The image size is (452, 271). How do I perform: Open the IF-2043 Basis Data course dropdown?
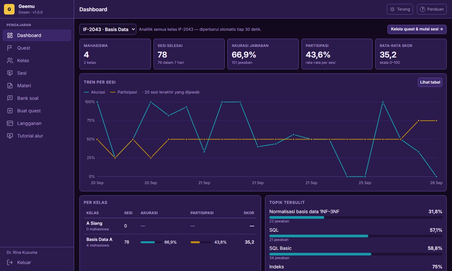coord(108,29)
